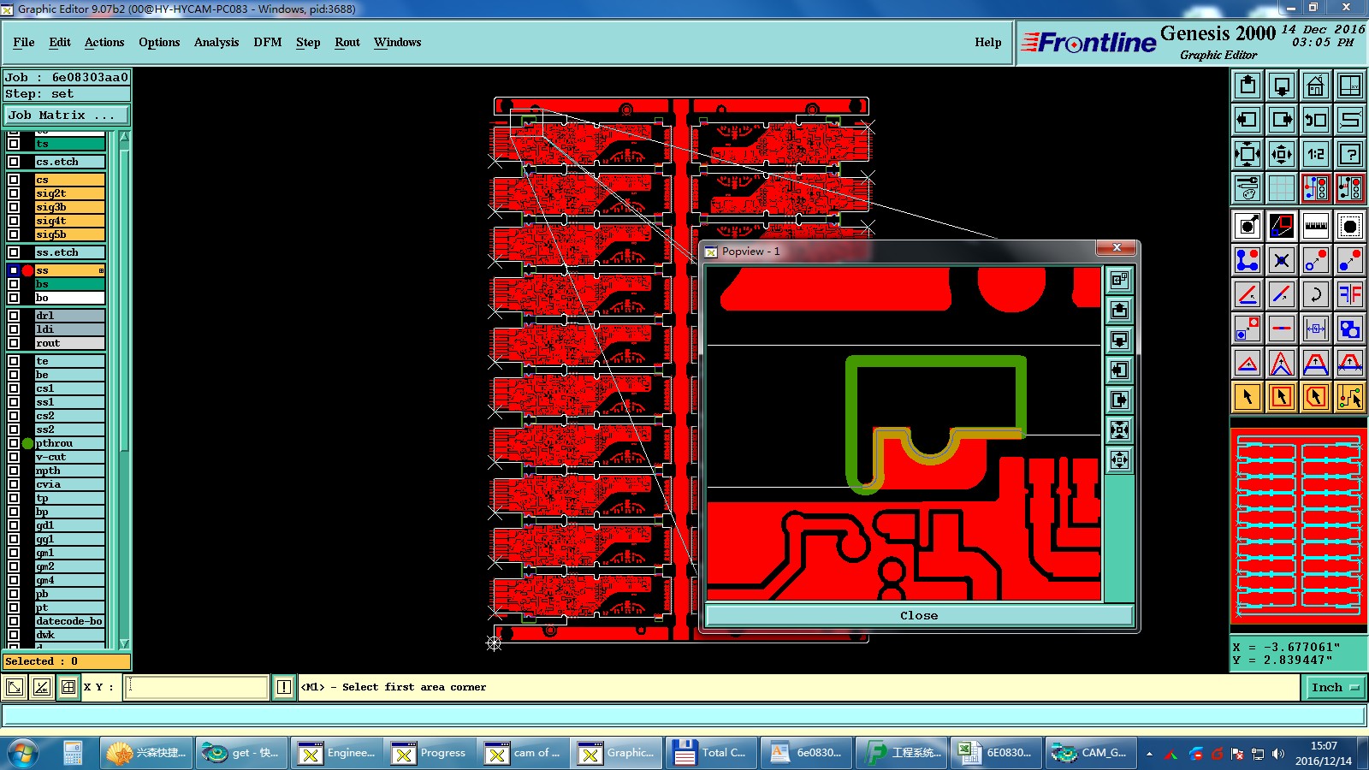Click the Job Matrix button
Viewport: 1369px width, 770px height.
[67, 115]
